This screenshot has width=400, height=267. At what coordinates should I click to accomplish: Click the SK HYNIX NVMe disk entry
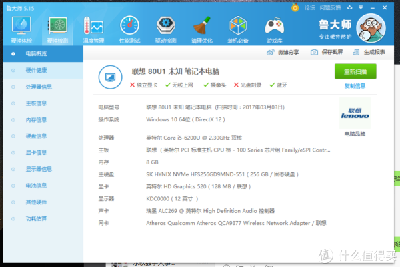pyautogui.click(x=222, y=174)
